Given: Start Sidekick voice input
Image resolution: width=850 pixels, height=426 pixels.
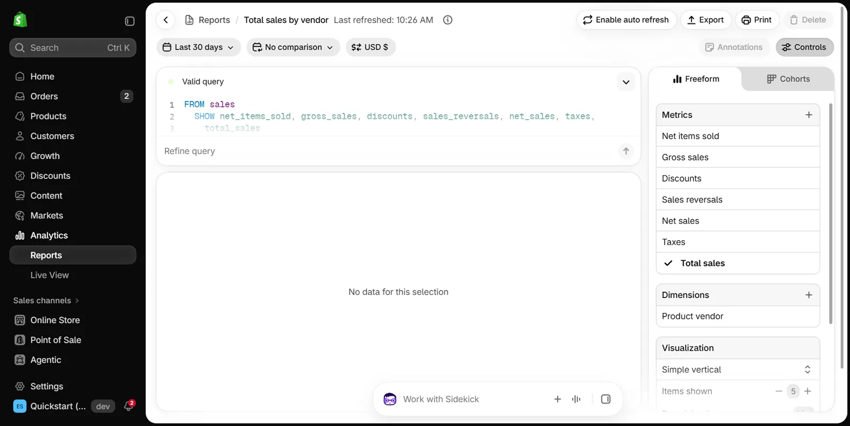Looking at the screenshot, I should point(576,399).
